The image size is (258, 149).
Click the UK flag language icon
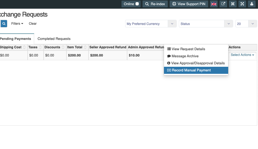pos(214,4)
